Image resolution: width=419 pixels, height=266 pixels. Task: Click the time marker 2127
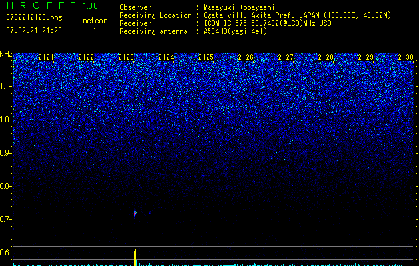286,57
